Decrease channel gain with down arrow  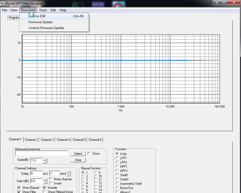click(45, 182)
